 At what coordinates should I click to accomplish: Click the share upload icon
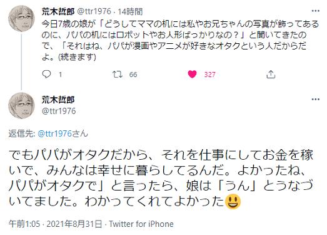[x=271, y=74]
